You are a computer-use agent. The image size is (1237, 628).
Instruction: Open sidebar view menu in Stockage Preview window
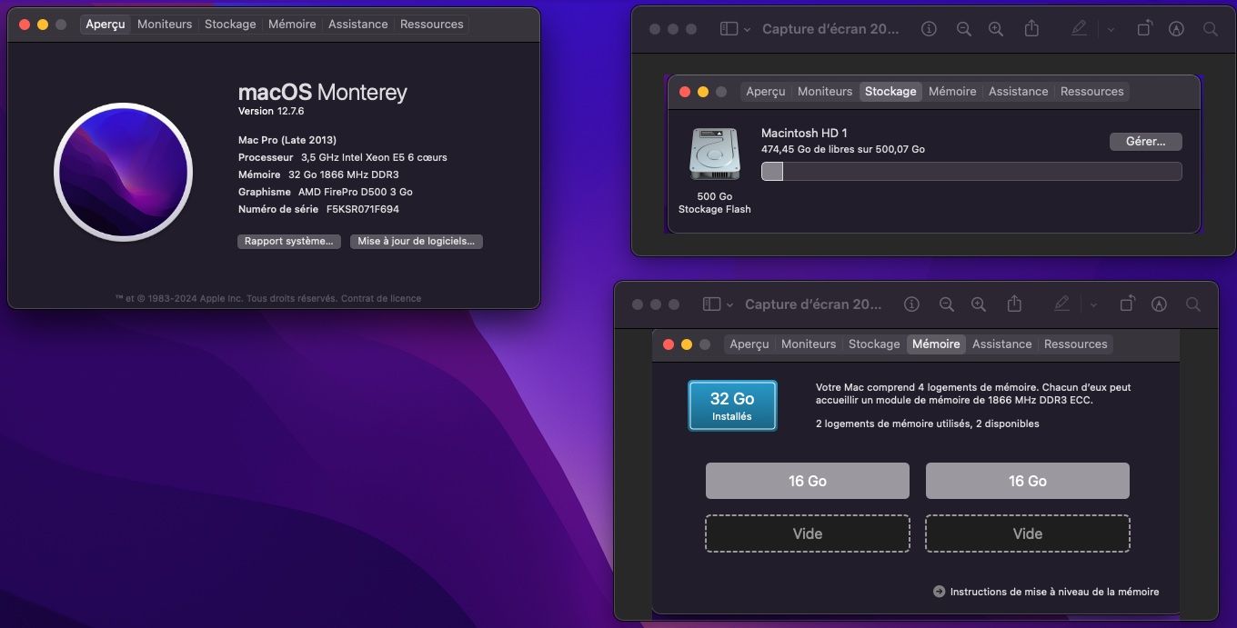click(729, 29)
